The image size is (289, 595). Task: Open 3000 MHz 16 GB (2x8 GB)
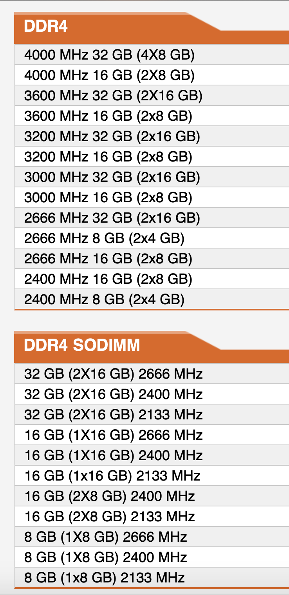tap(108, 198)
